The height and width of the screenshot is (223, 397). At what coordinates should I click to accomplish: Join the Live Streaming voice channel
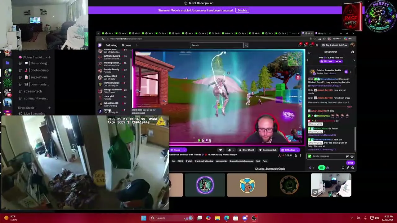point(34,114)
